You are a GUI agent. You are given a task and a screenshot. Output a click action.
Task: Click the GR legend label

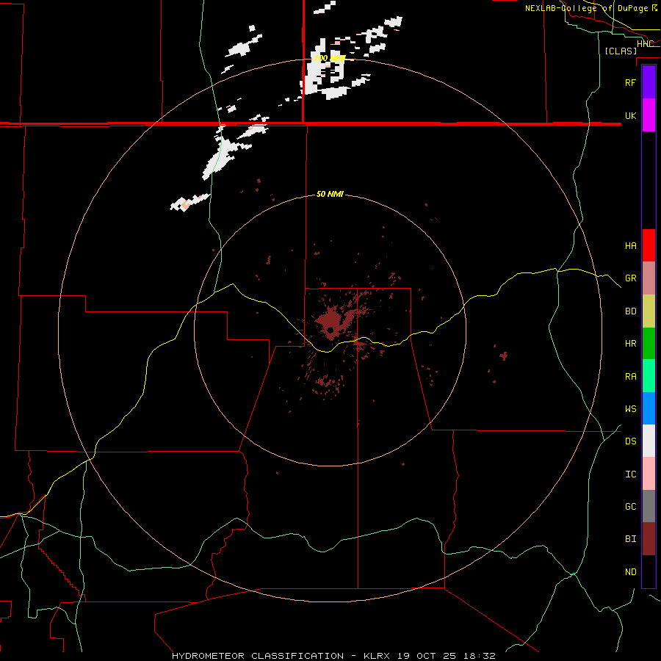(x=630, y=278)
